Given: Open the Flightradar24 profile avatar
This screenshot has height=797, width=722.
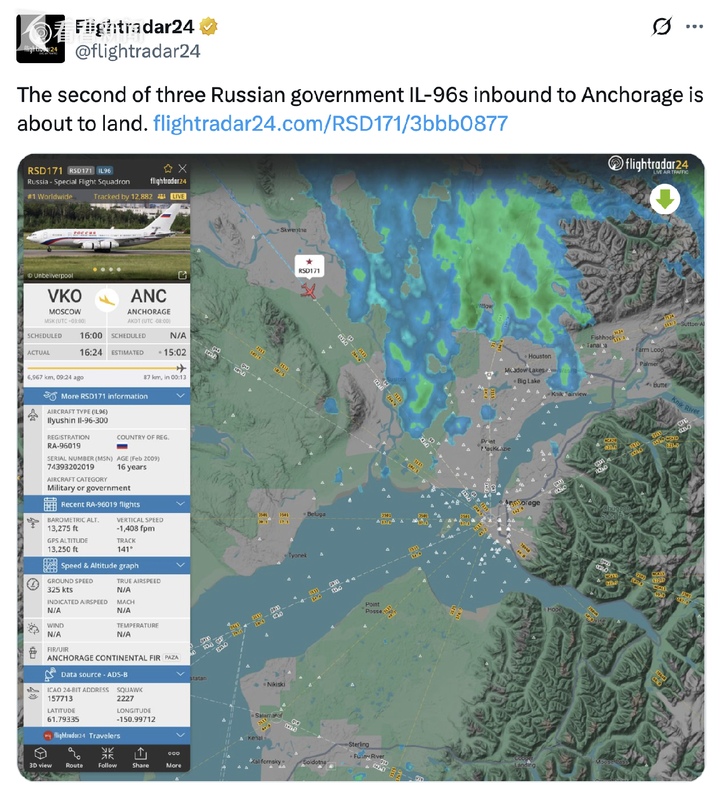Looking at the screenshot, I should 41,39.
